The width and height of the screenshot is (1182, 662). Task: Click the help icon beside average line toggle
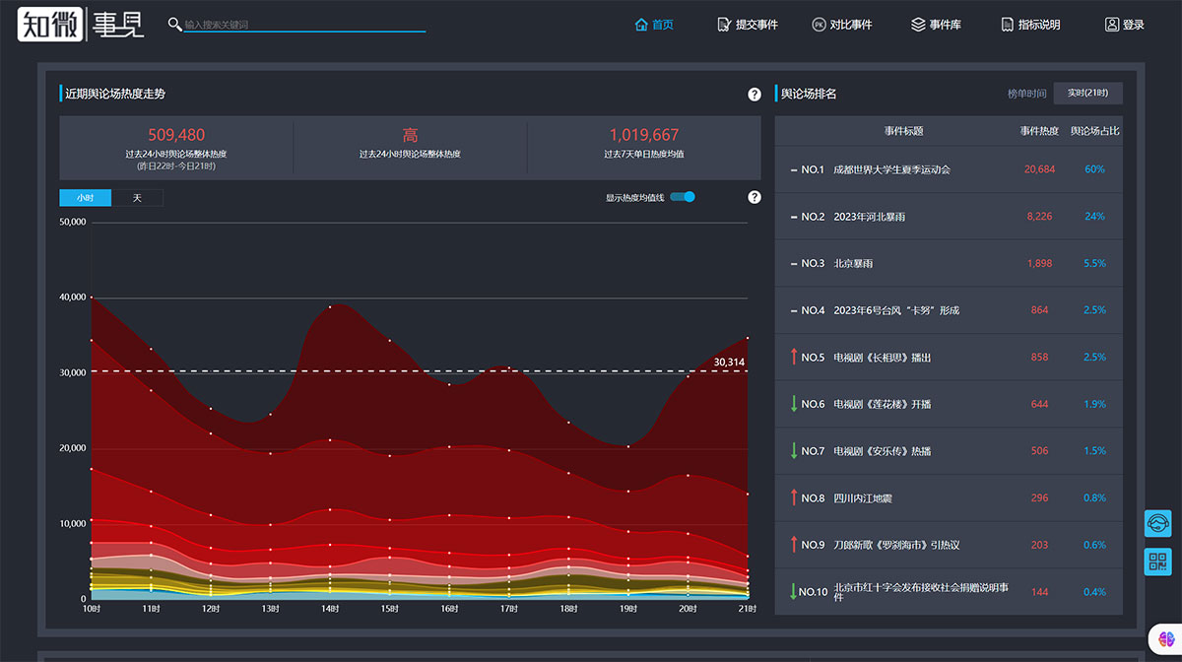[x=755, y=197]
